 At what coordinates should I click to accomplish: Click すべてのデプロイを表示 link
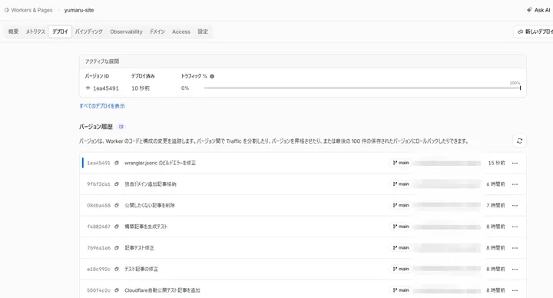(x=102, y=106)
